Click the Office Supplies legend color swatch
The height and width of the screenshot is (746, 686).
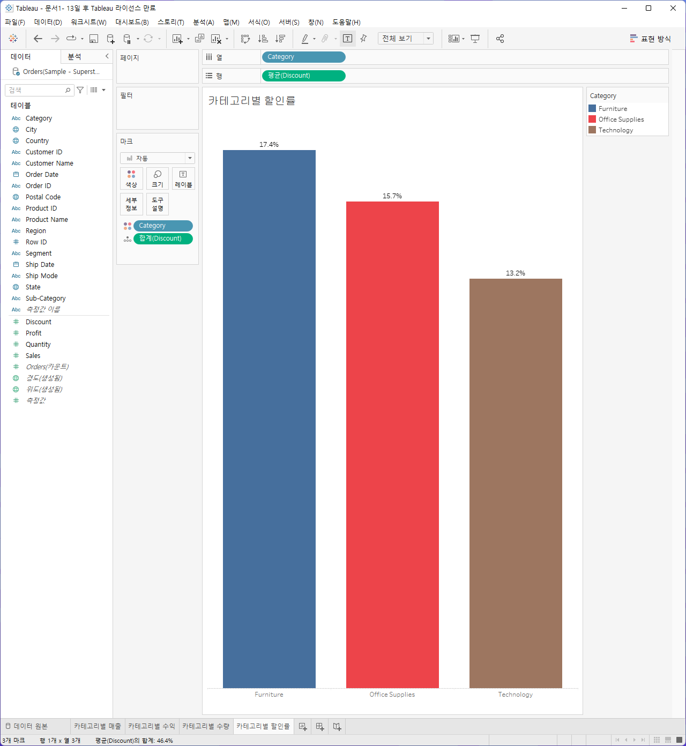(x=592, y=119)
